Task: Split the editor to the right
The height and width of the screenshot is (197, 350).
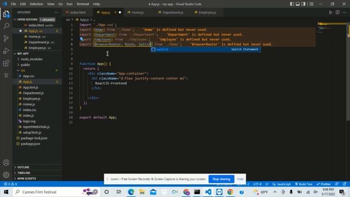Action: pos(337,13)
